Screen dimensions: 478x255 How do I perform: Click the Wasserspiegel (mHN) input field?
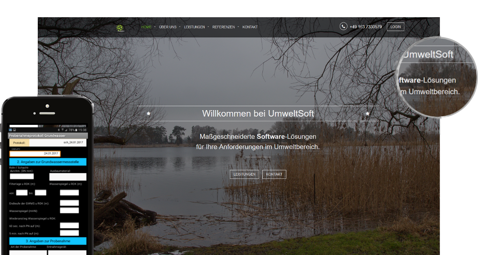(x=69, y=211)
